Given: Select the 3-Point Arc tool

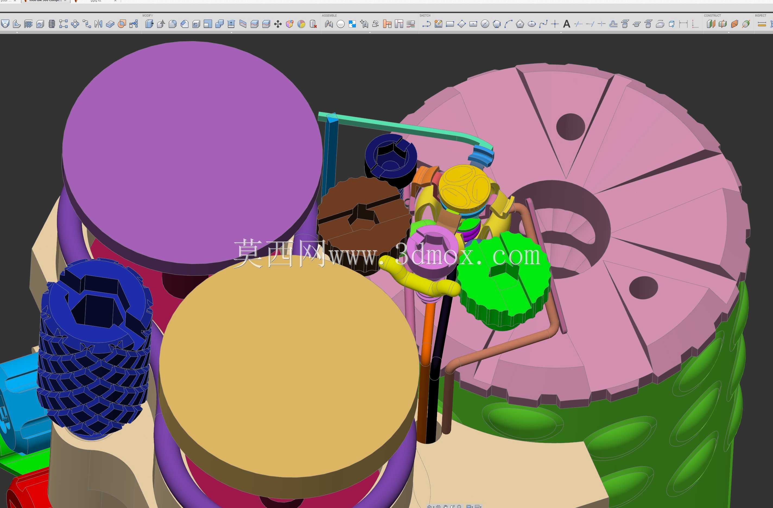Looking at the screenshot, I should tap(508, 24).
